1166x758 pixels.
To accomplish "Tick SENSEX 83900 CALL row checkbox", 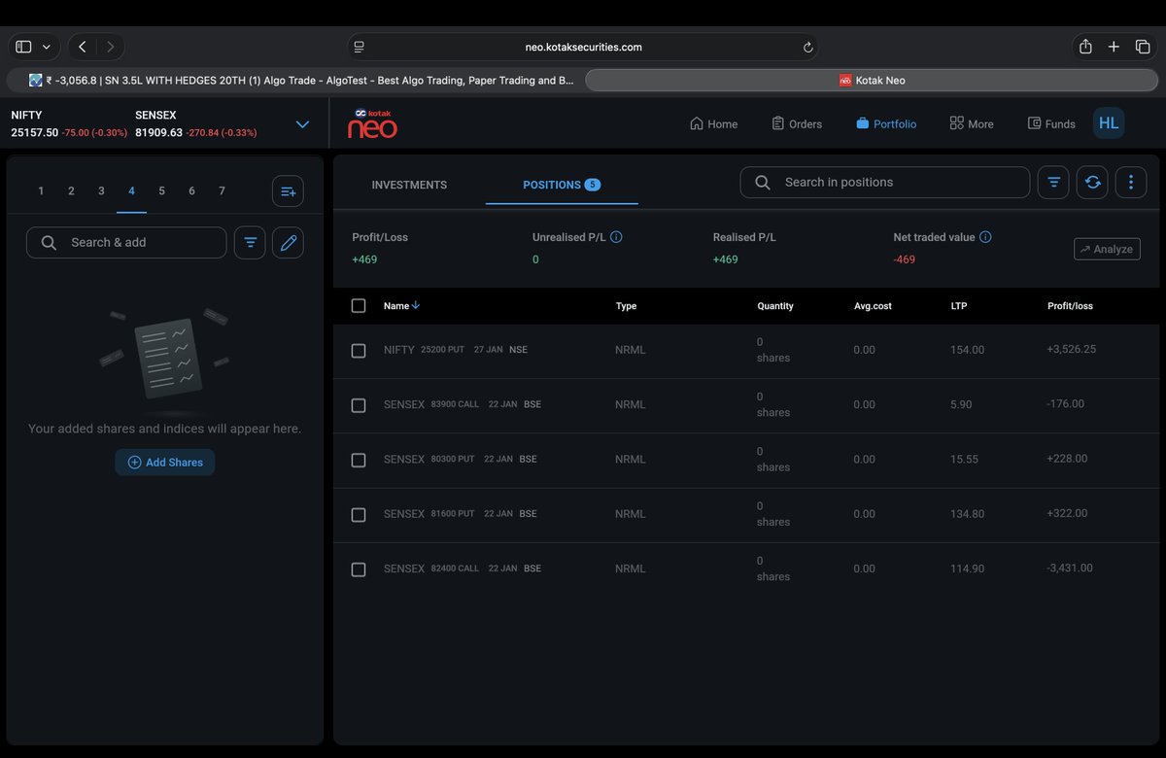I will (359, 405).
